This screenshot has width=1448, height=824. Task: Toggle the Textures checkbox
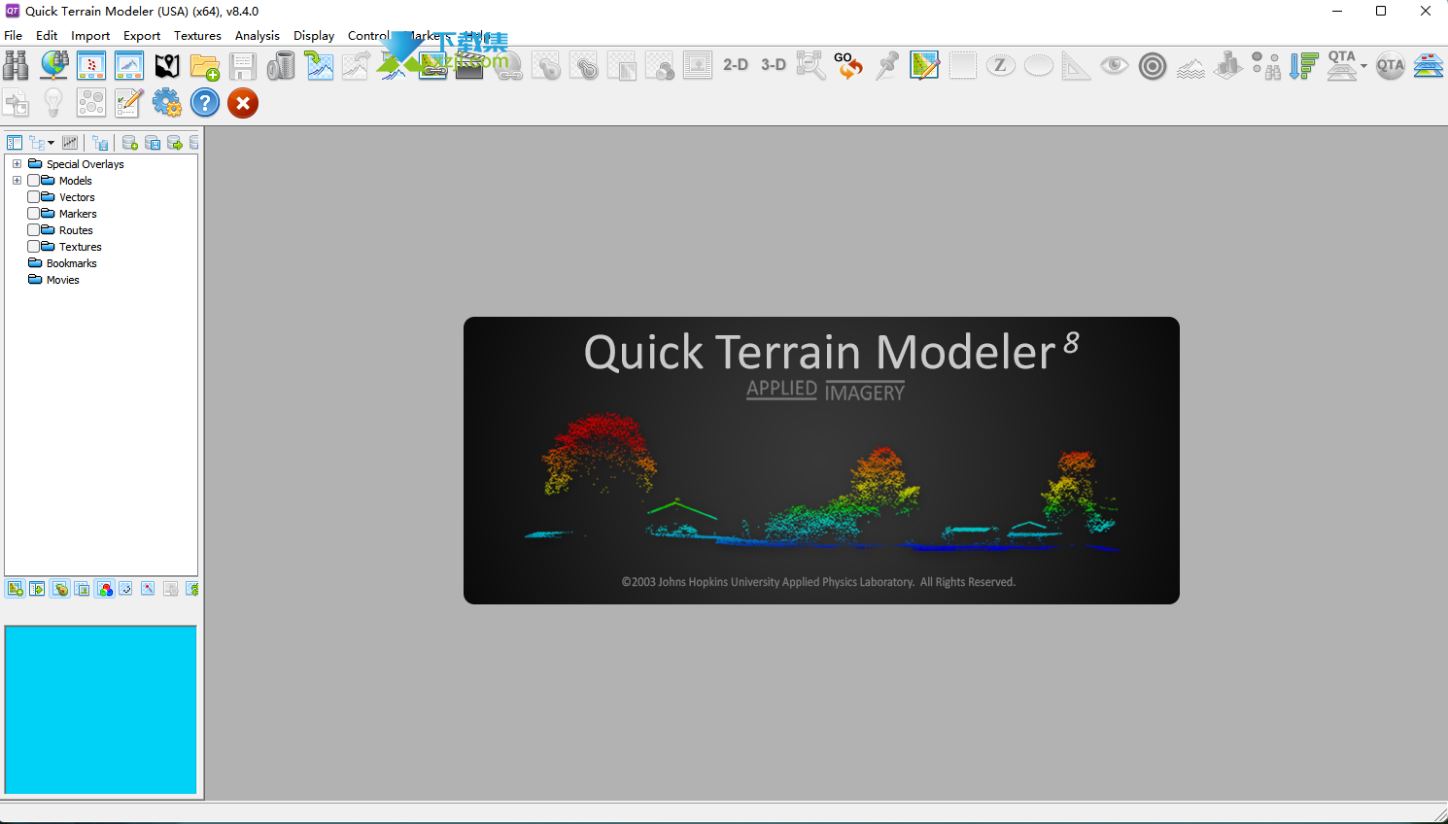click(x=34, y=247)
